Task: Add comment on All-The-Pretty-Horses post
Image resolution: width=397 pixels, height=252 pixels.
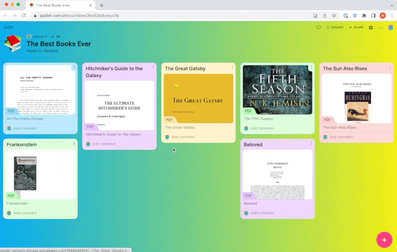Action: pos(25,128)
